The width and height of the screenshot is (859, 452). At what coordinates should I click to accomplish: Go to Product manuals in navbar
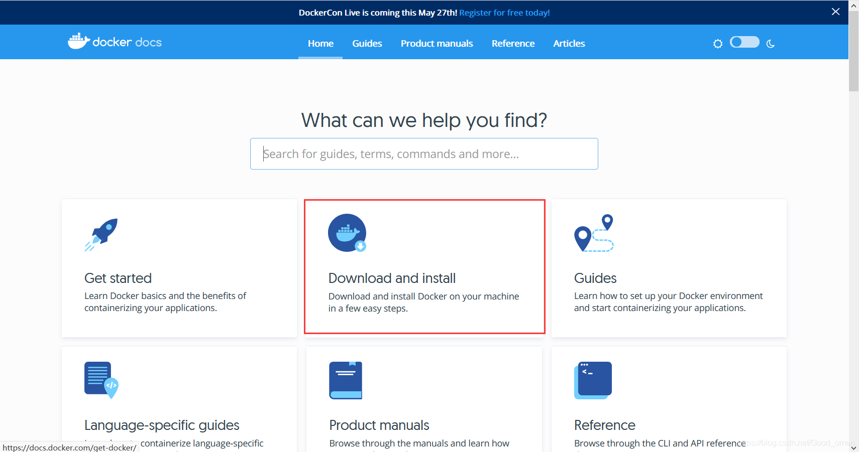437,44
